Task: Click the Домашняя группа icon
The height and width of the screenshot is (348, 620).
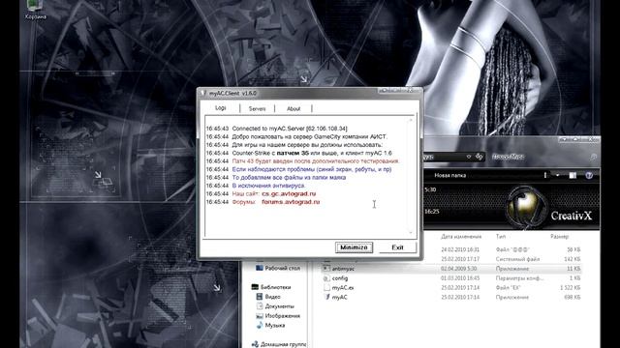Action: point(255,344)
